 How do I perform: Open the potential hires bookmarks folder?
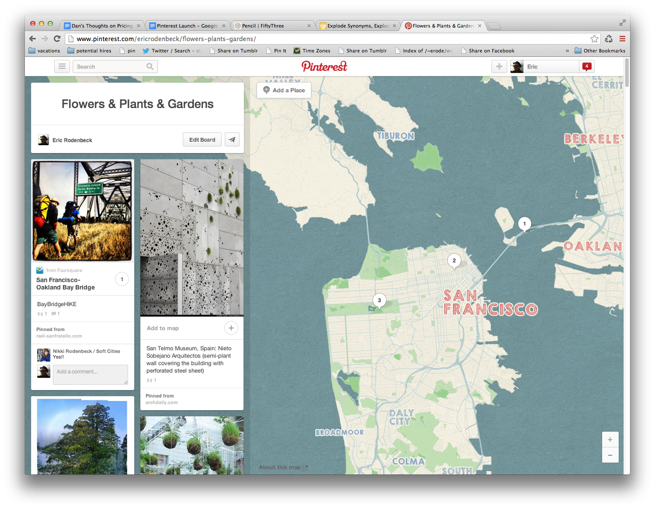tap(89, 51)
